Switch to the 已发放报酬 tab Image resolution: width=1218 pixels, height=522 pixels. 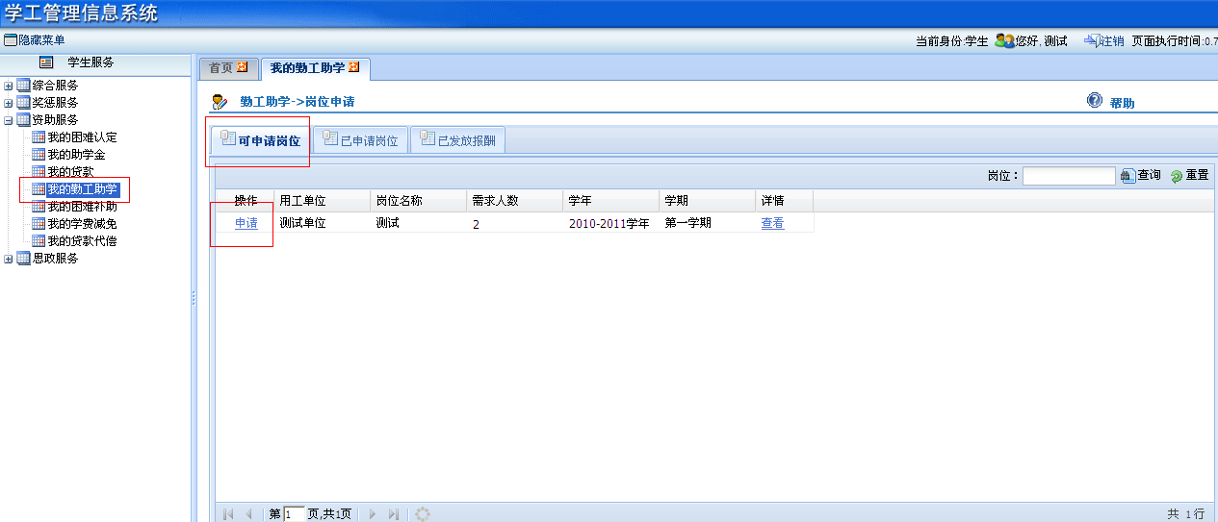point(458,140)
